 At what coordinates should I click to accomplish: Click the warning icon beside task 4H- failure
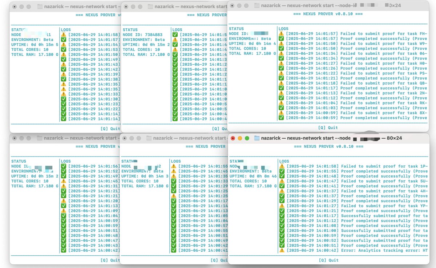pos(281,191)
